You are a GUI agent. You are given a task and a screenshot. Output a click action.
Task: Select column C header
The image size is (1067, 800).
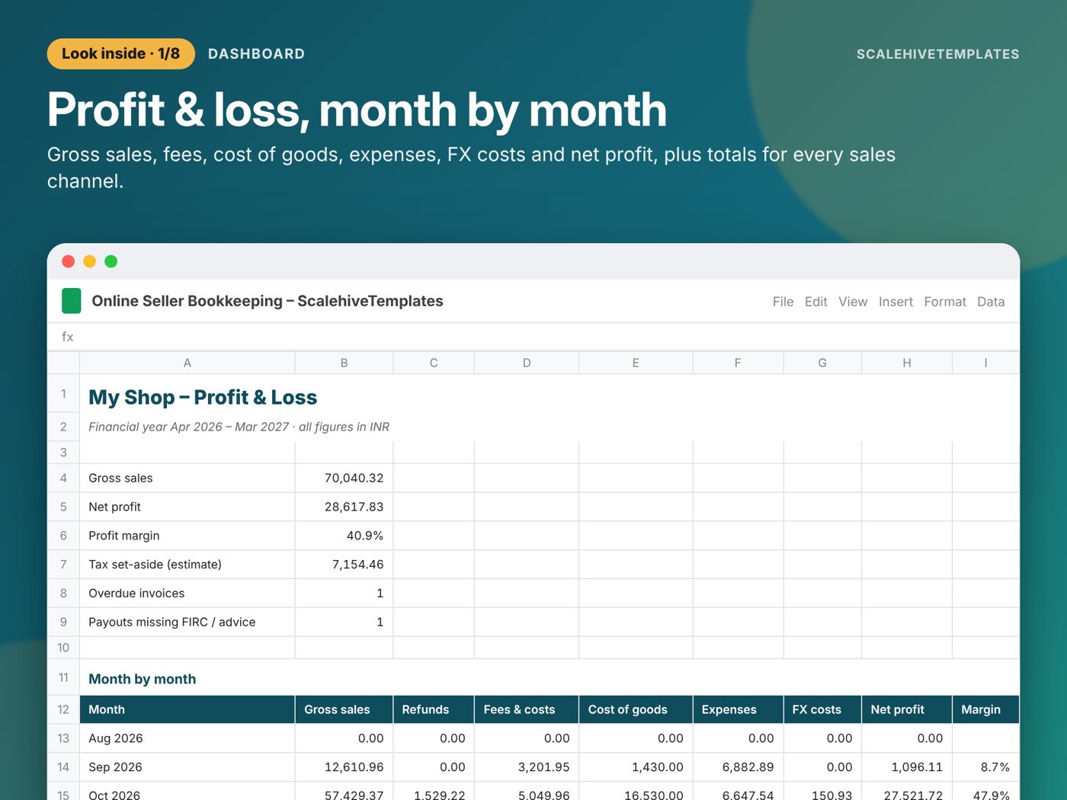pos(434,363)
